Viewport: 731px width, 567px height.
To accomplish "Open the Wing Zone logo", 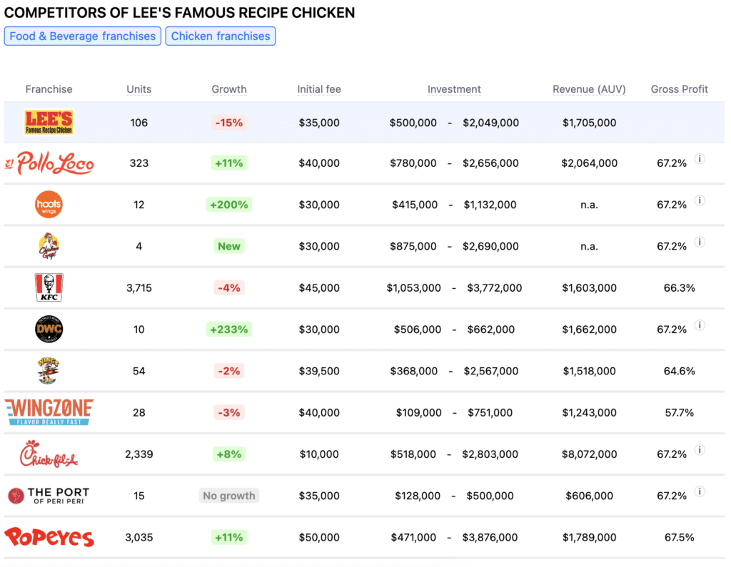I will coord(49,412).
